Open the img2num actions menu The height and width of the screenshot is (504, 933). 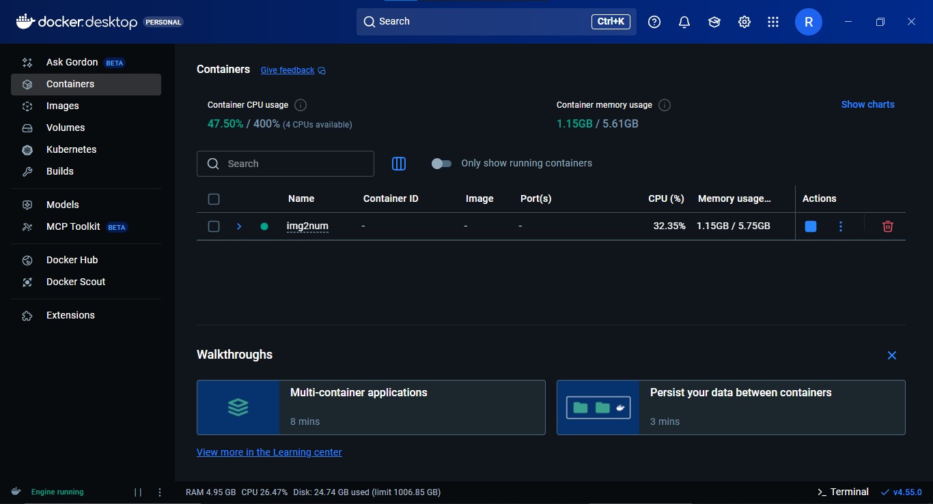point(841,226)
